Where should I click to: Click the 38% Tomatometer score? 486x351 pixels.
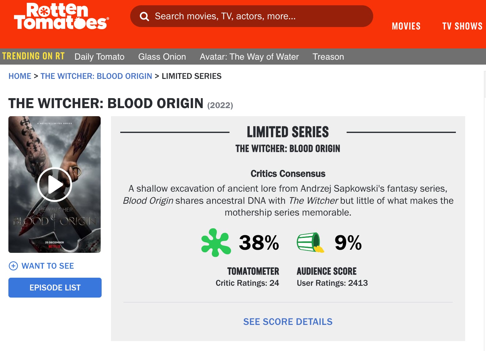click(259, 243)
